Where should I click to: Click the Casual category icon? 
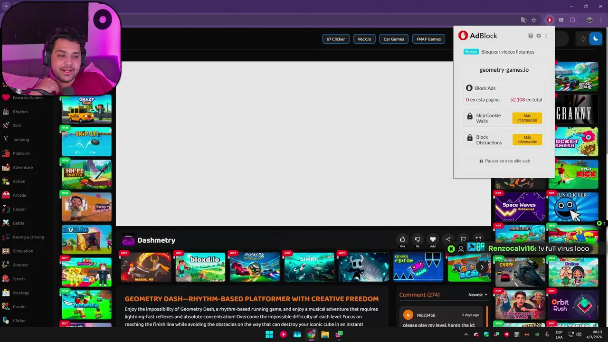[x=6, y=209]
